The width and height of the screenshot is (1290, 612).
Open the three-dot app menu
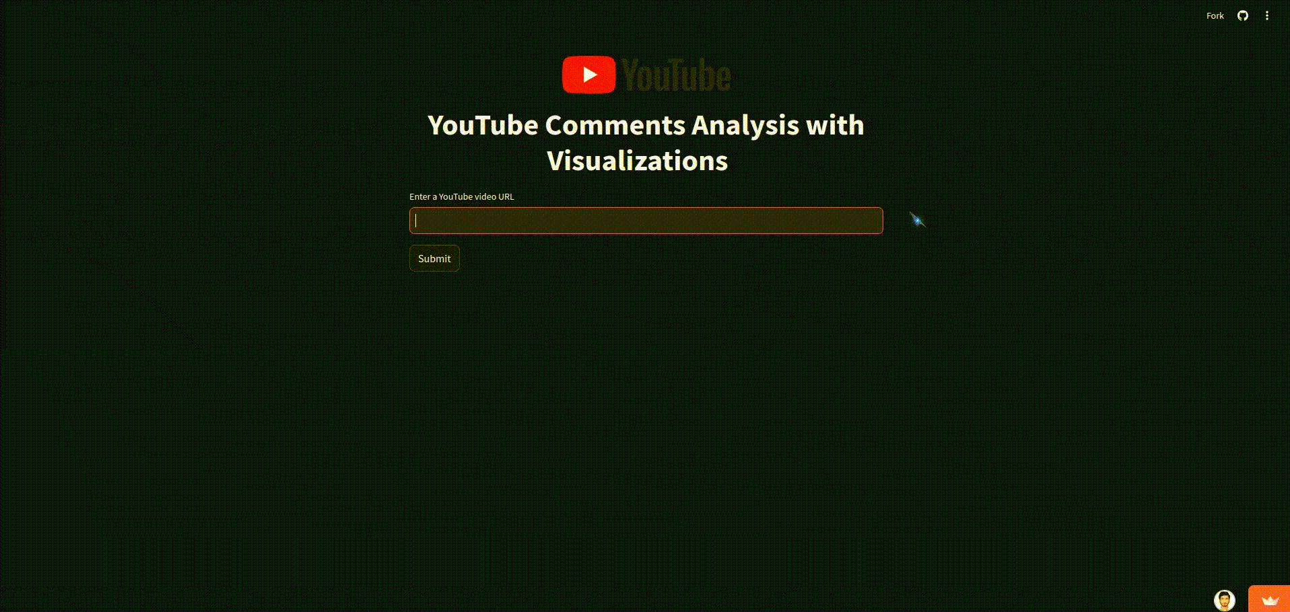click(x=1267, y=15)
